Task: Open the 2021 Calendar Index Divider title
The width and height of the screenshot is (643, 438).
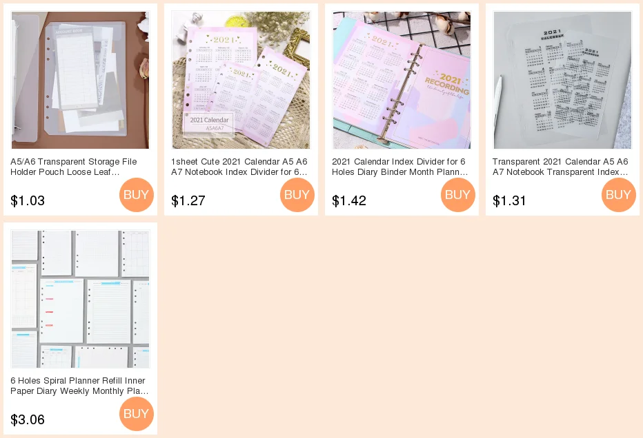Action: 400,167
